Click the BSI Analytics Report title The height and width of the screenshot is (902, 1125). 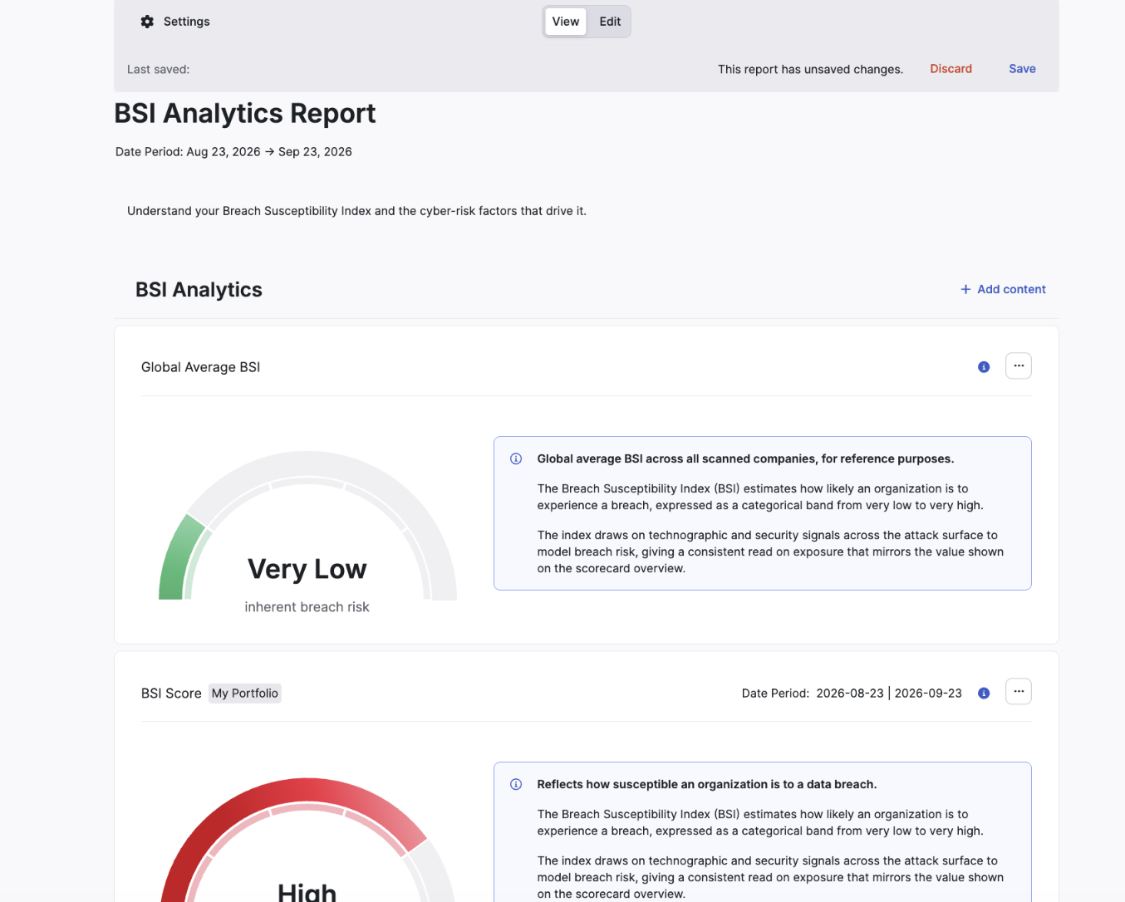pyautogui.click(x=245, y=113)
